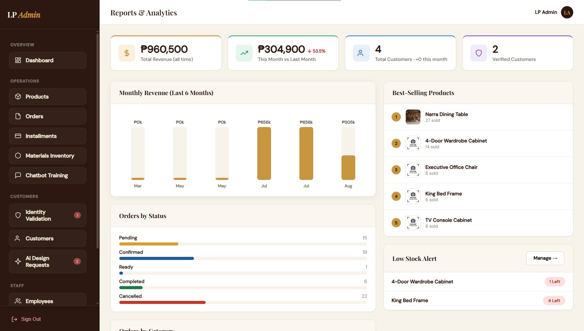Click the Chatbot Training speech bubble icon
This screenshot has height=331, width=584.
(x=18, y=175)
